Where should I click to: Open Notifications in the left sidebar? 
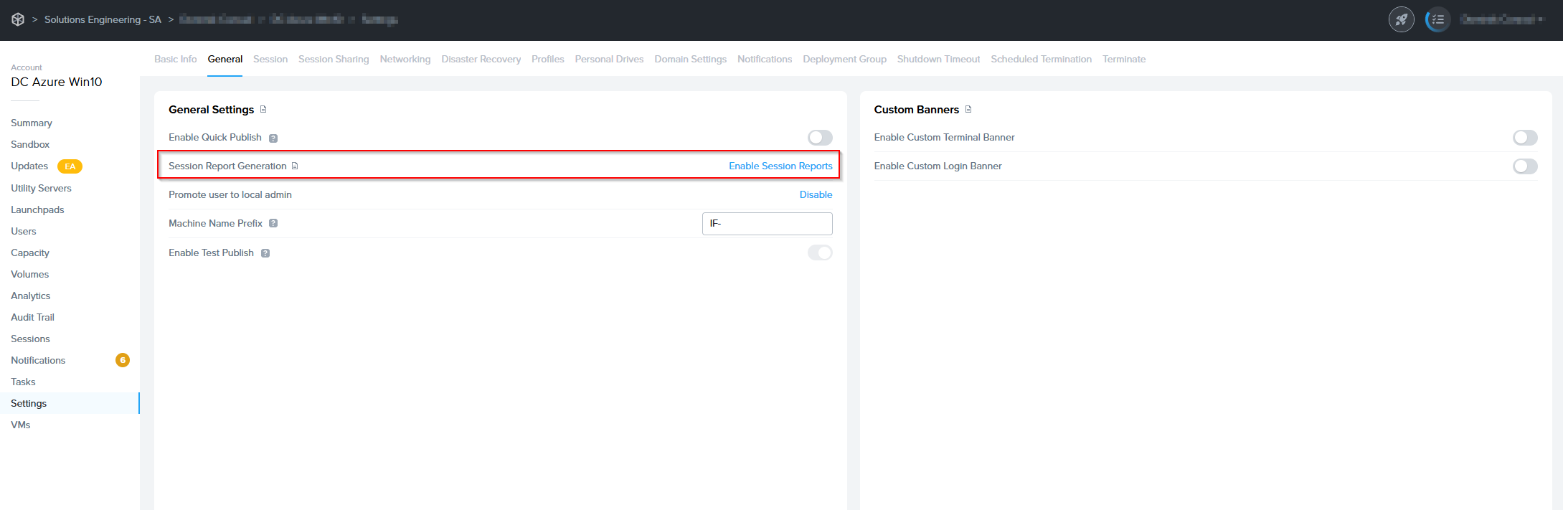pyautogui.click(x=38, y=361)
